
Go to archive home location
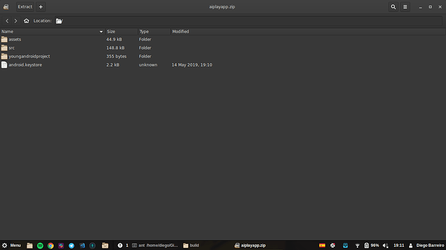point(26,21)
